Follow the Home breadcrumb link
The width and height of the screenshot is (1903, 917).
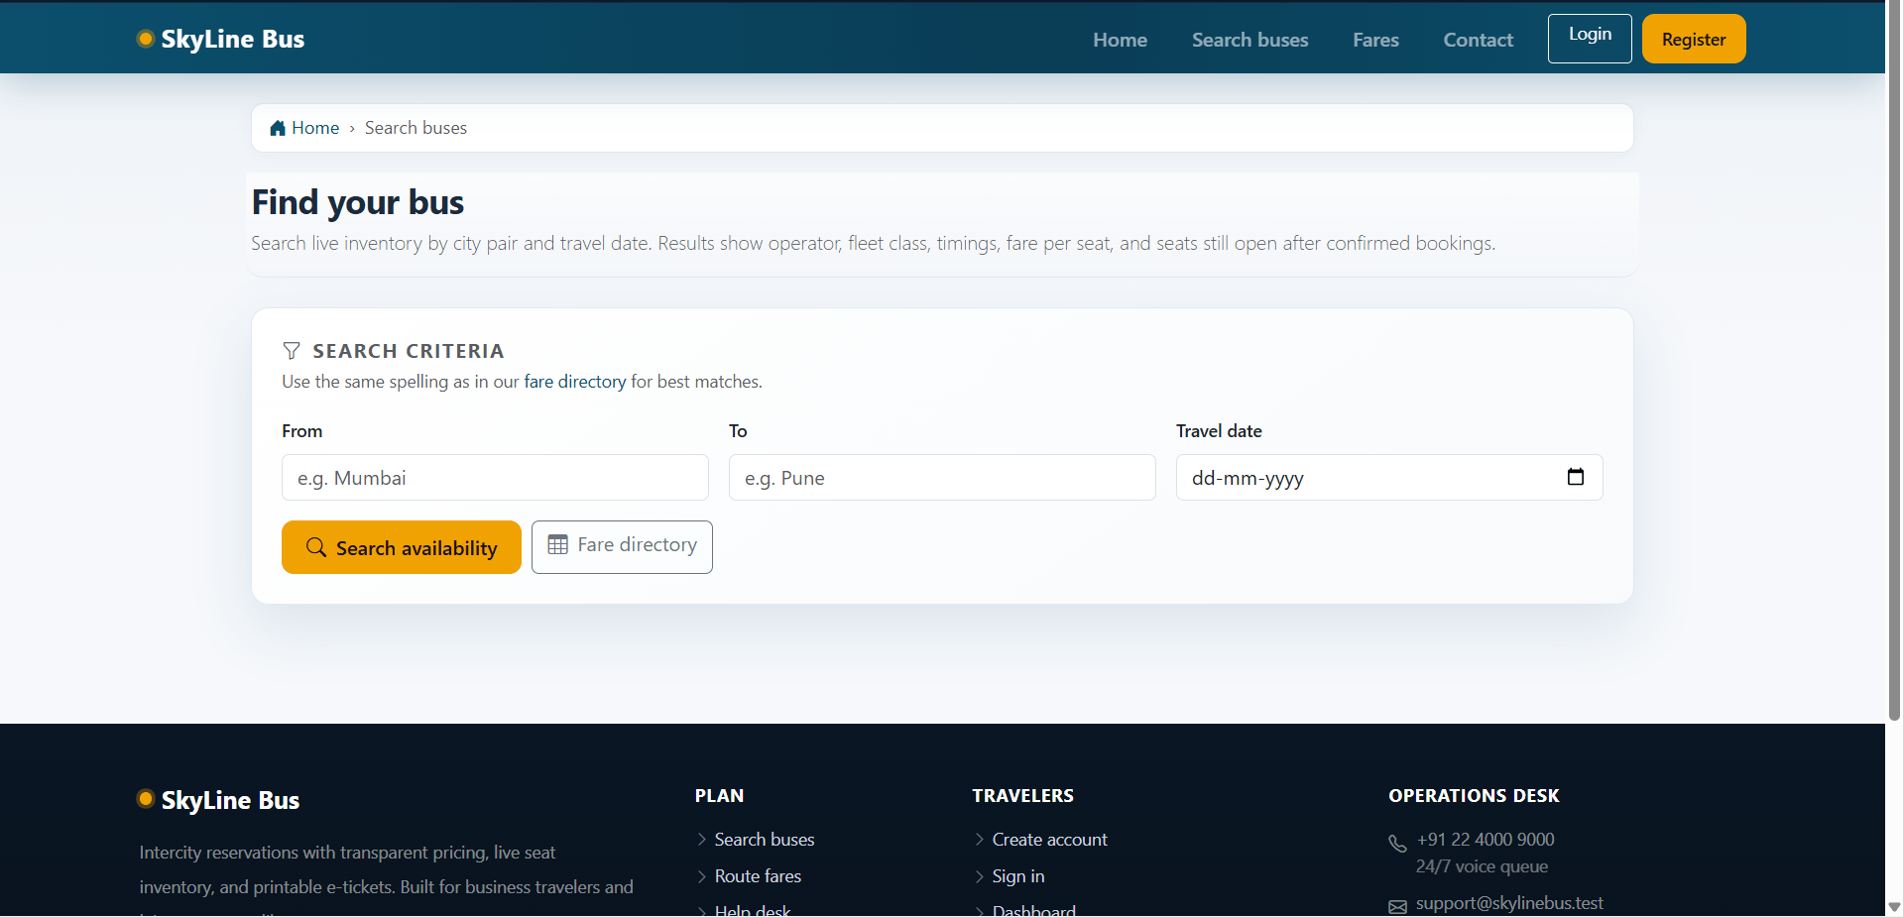(x=315, y=128)
